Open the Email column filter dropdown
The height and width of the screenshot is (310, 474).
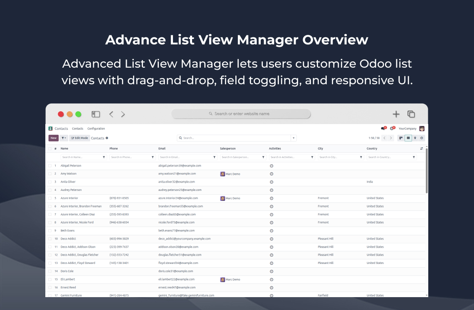[x=214, y=157]
